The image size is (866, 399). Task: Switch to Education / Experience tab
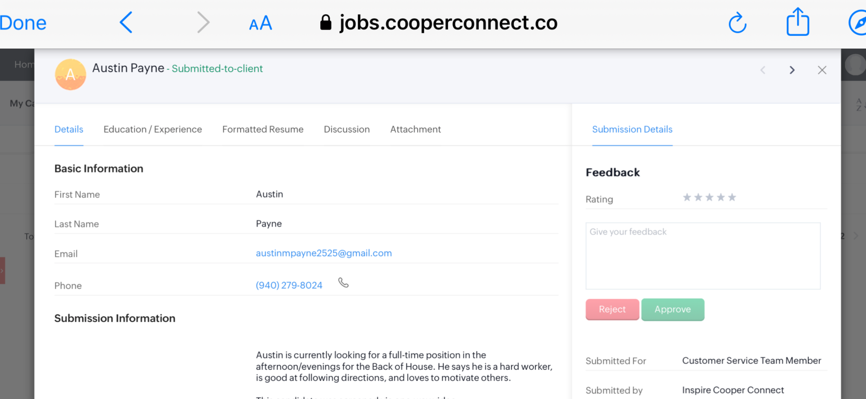(153, 129)
